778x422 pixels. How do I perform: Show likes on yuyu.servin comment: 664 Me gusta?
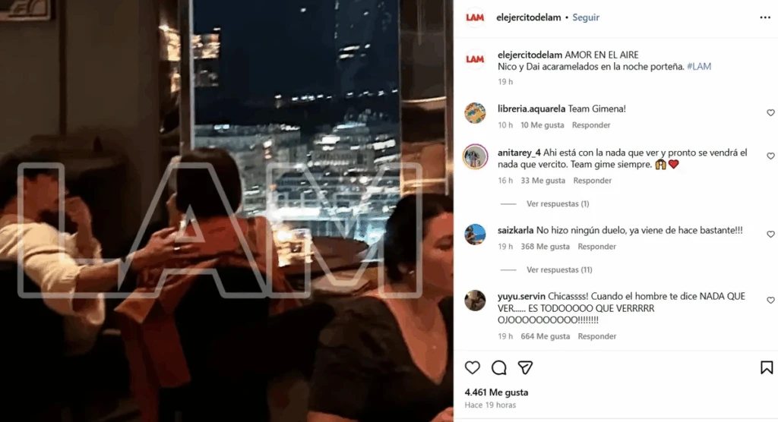click(545, 336)
